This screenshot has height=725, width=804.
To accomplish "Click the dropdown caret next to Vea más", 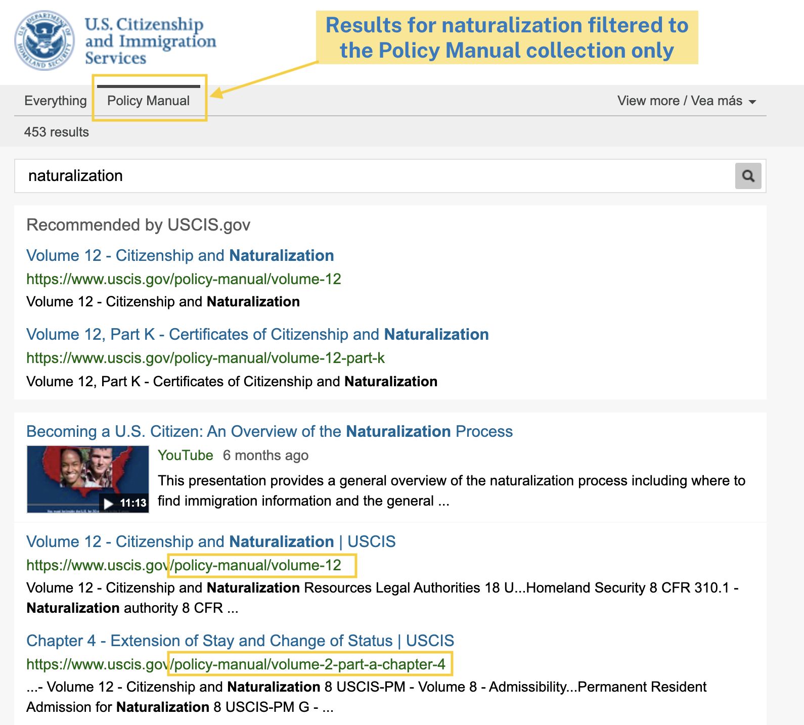I will click(752, 102).
